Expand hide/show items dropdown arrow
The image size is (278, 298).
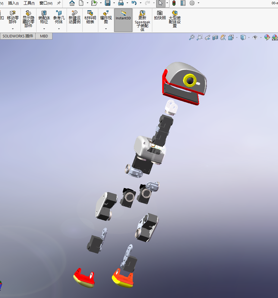click(261, 38)
